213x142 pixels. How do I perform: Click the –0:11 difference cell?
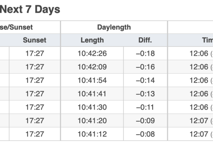pos(145,107)
